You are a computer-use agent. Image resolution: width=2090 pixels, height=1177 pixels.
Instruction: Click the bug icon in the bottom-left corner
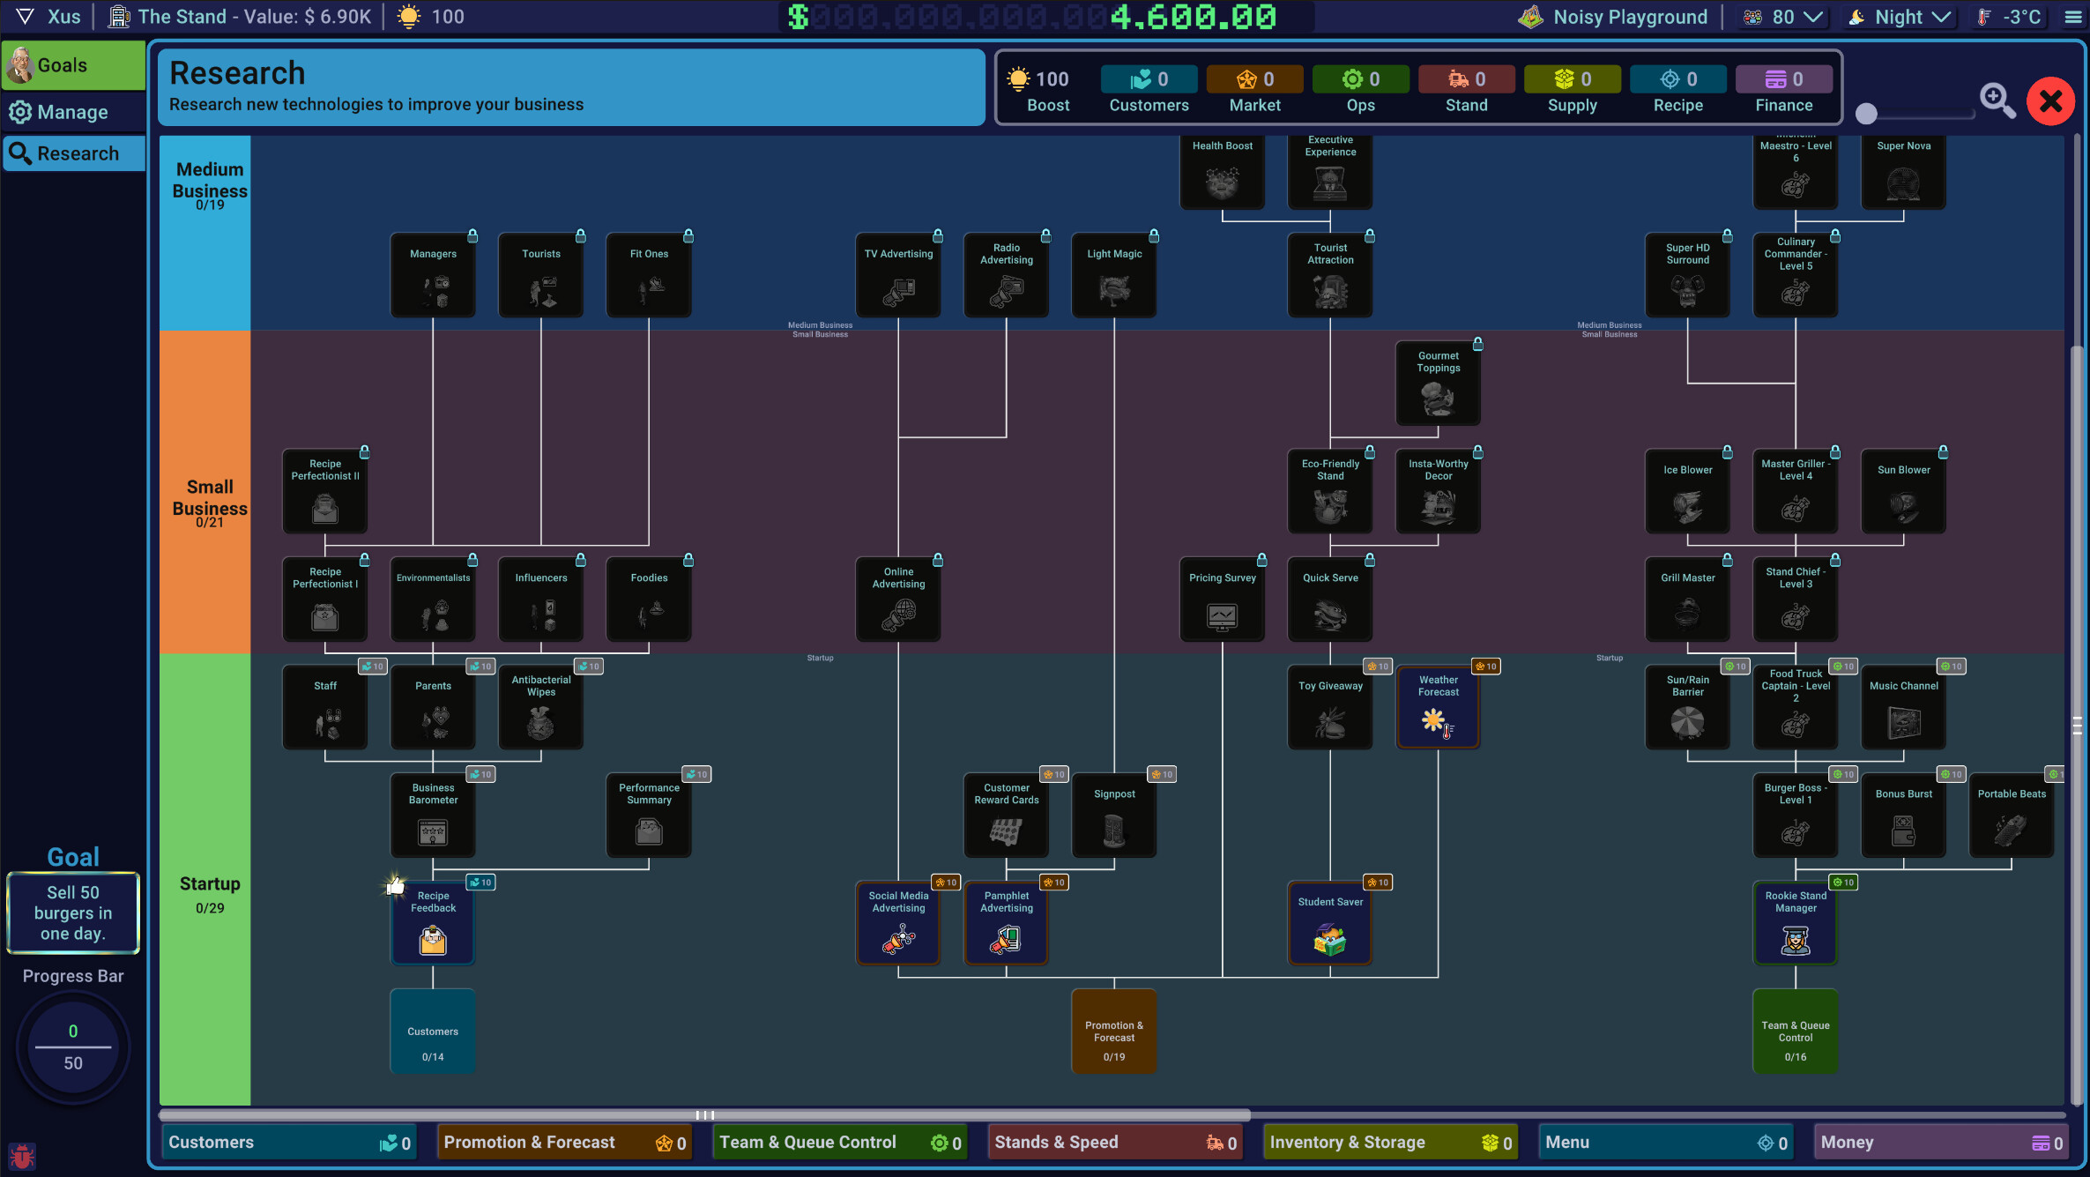pos(21,1156)
